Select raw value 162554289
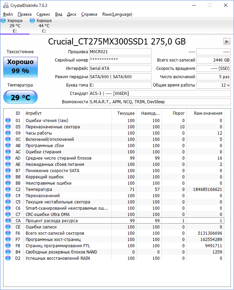This screenshot has width=234, height=290. (x=211, y=239)
